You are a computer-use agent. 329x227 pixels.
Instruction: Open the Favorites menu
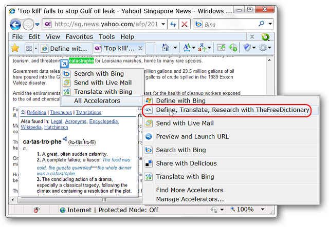point(79,37)
